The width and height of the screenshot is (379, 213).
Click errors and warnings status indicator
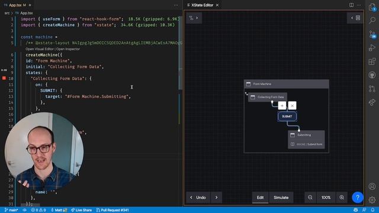pyautogui.click(x=38, y=210)
